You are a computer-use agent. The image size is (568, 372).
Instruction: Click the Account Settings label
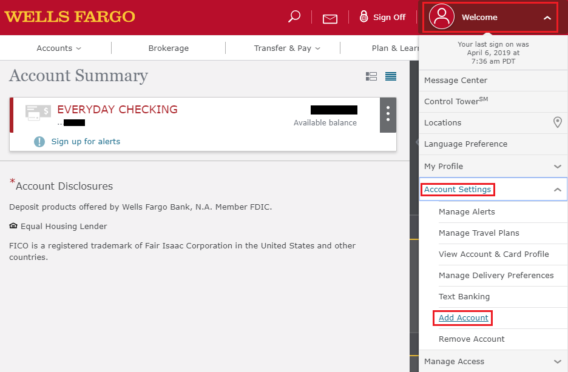[458, 190]
